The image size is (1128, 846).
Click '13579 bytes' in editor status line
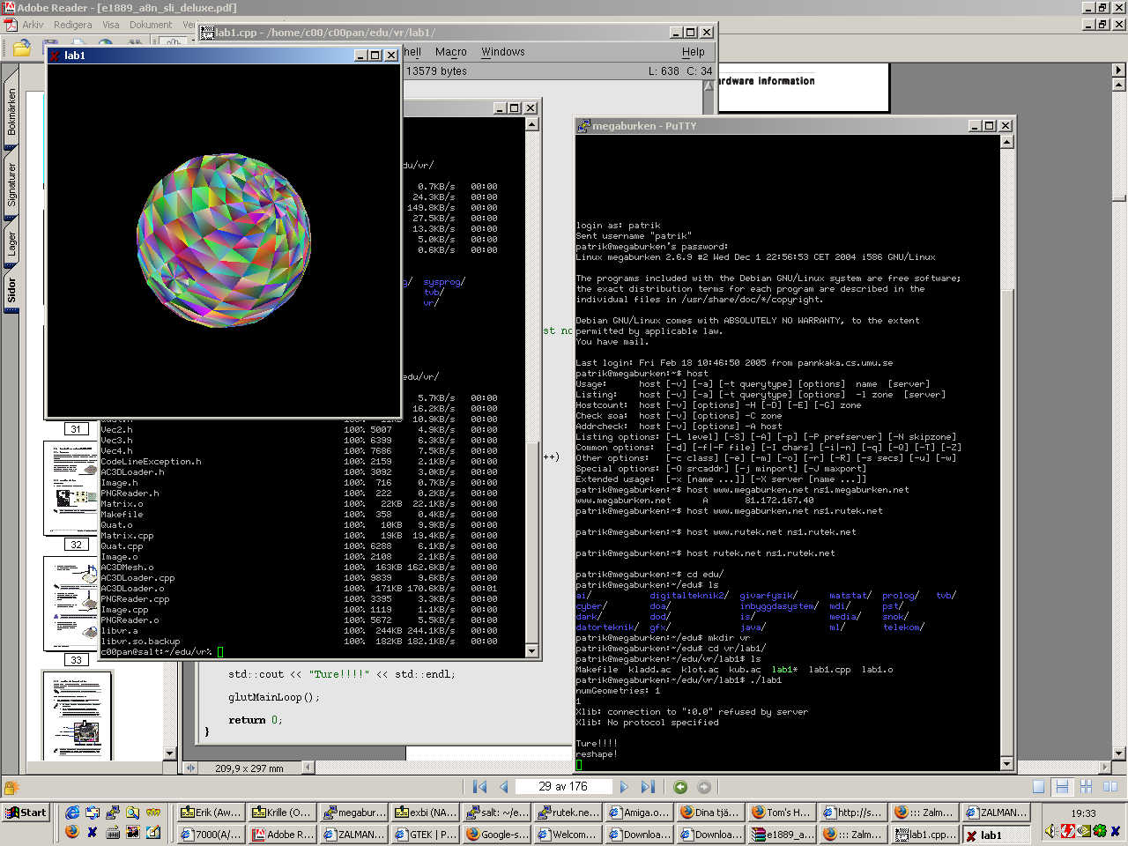pyautogui.click(x=437, y=71)
